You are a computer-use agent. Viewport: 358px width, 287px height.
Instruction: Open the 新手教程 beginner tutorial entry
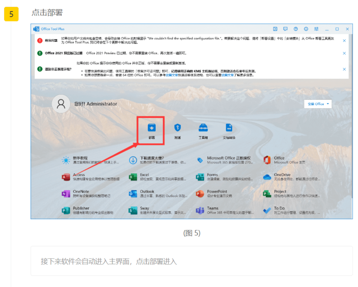coord(90,160)
